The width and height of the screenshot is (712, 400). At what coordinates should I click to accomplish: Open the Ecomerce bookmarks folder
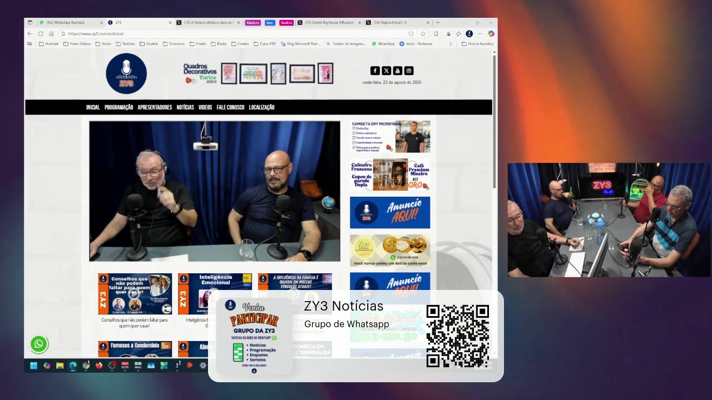click(x=174, y=43)
